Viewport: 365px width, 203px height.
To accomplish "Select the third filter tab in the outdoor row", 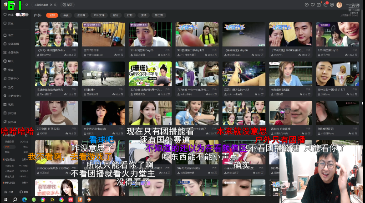I will click(x=81, y=15).
